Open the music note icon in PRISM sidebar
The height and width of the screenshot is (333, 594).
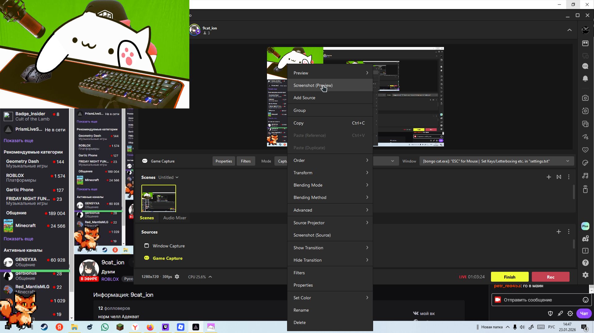(585, 176)
